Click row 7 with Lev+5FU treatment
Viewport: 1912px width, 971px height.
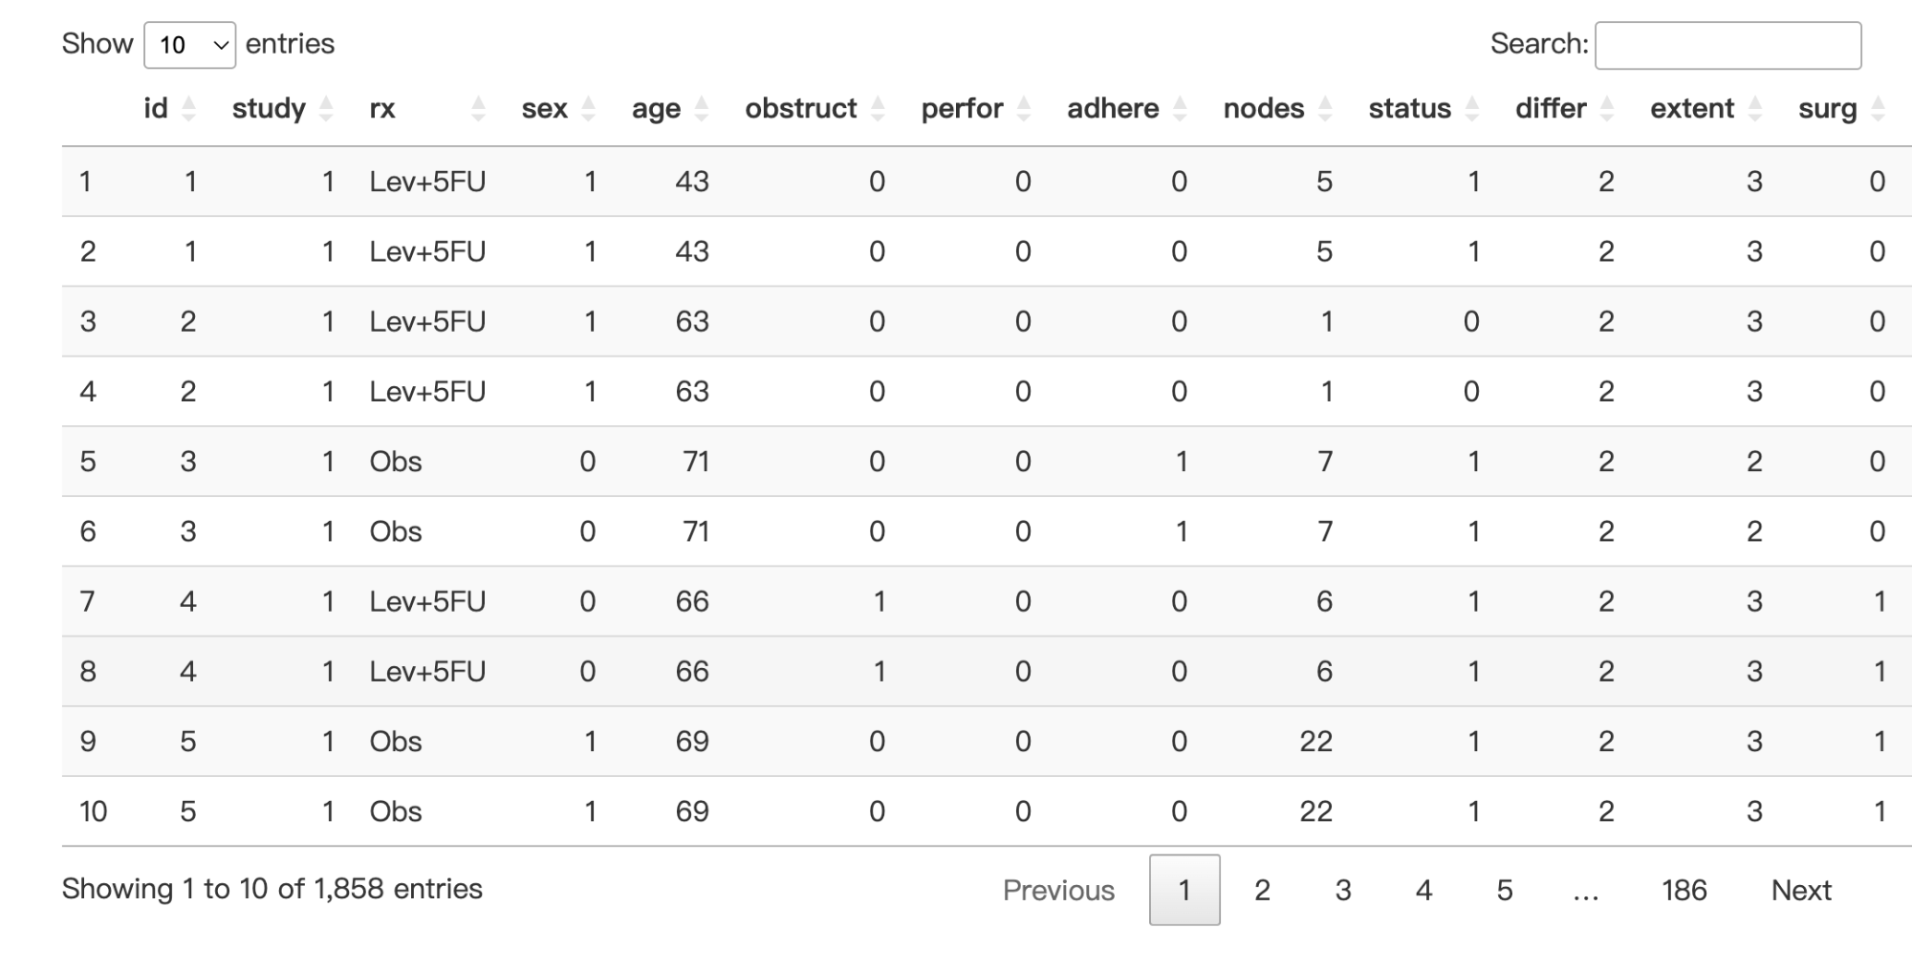click(x=987, y=601)
